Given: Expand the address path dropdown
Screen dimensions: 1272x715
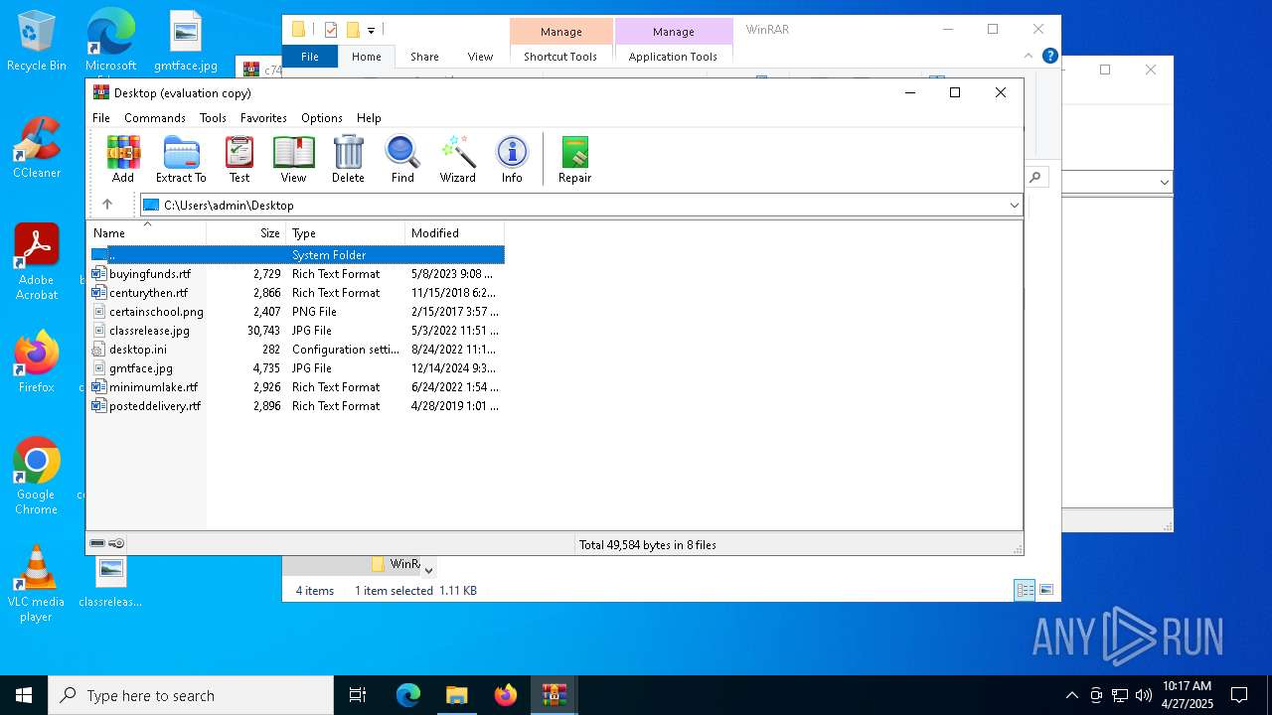Looking at the screenshot, I should tap(1014, 206).
